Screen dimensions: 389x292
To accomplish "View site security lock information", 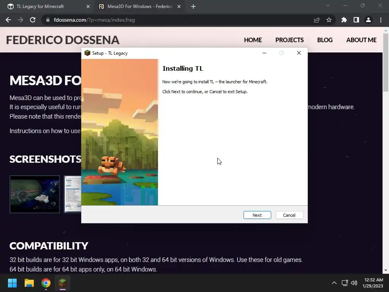I will [48, 20].
